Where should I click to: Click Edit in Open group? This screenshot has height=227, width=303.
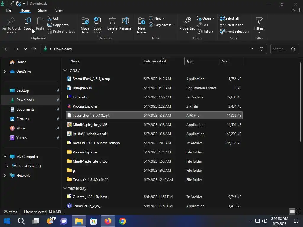click(x=202, y=25)
